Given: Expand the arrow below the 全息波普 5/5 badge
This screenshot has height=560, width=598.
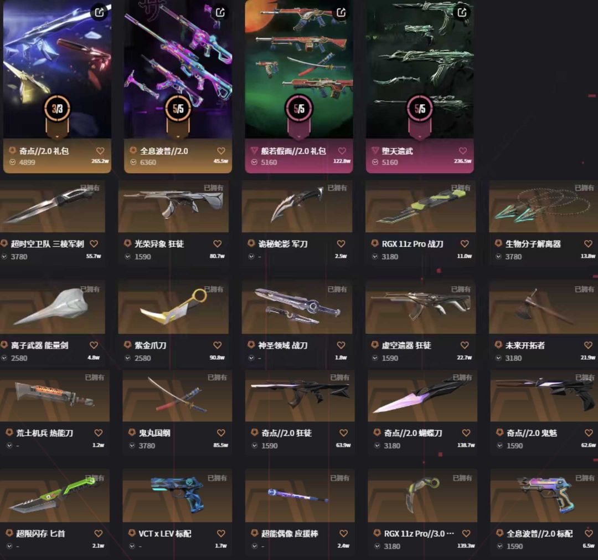Looking at the screenshot, I should pos(178,136).
